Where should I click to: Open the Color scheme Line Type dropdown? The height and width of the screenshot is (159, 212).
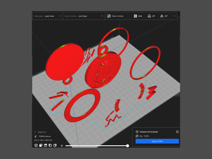tap(84, 16)
